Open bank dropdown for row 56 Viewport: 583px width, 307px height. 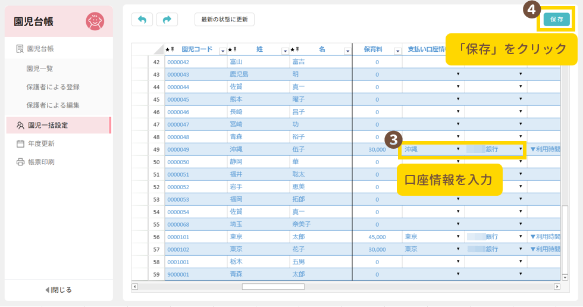click(x=521, y=236)
